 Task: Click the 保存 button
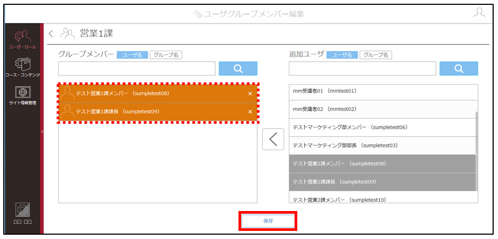[268, 221]
